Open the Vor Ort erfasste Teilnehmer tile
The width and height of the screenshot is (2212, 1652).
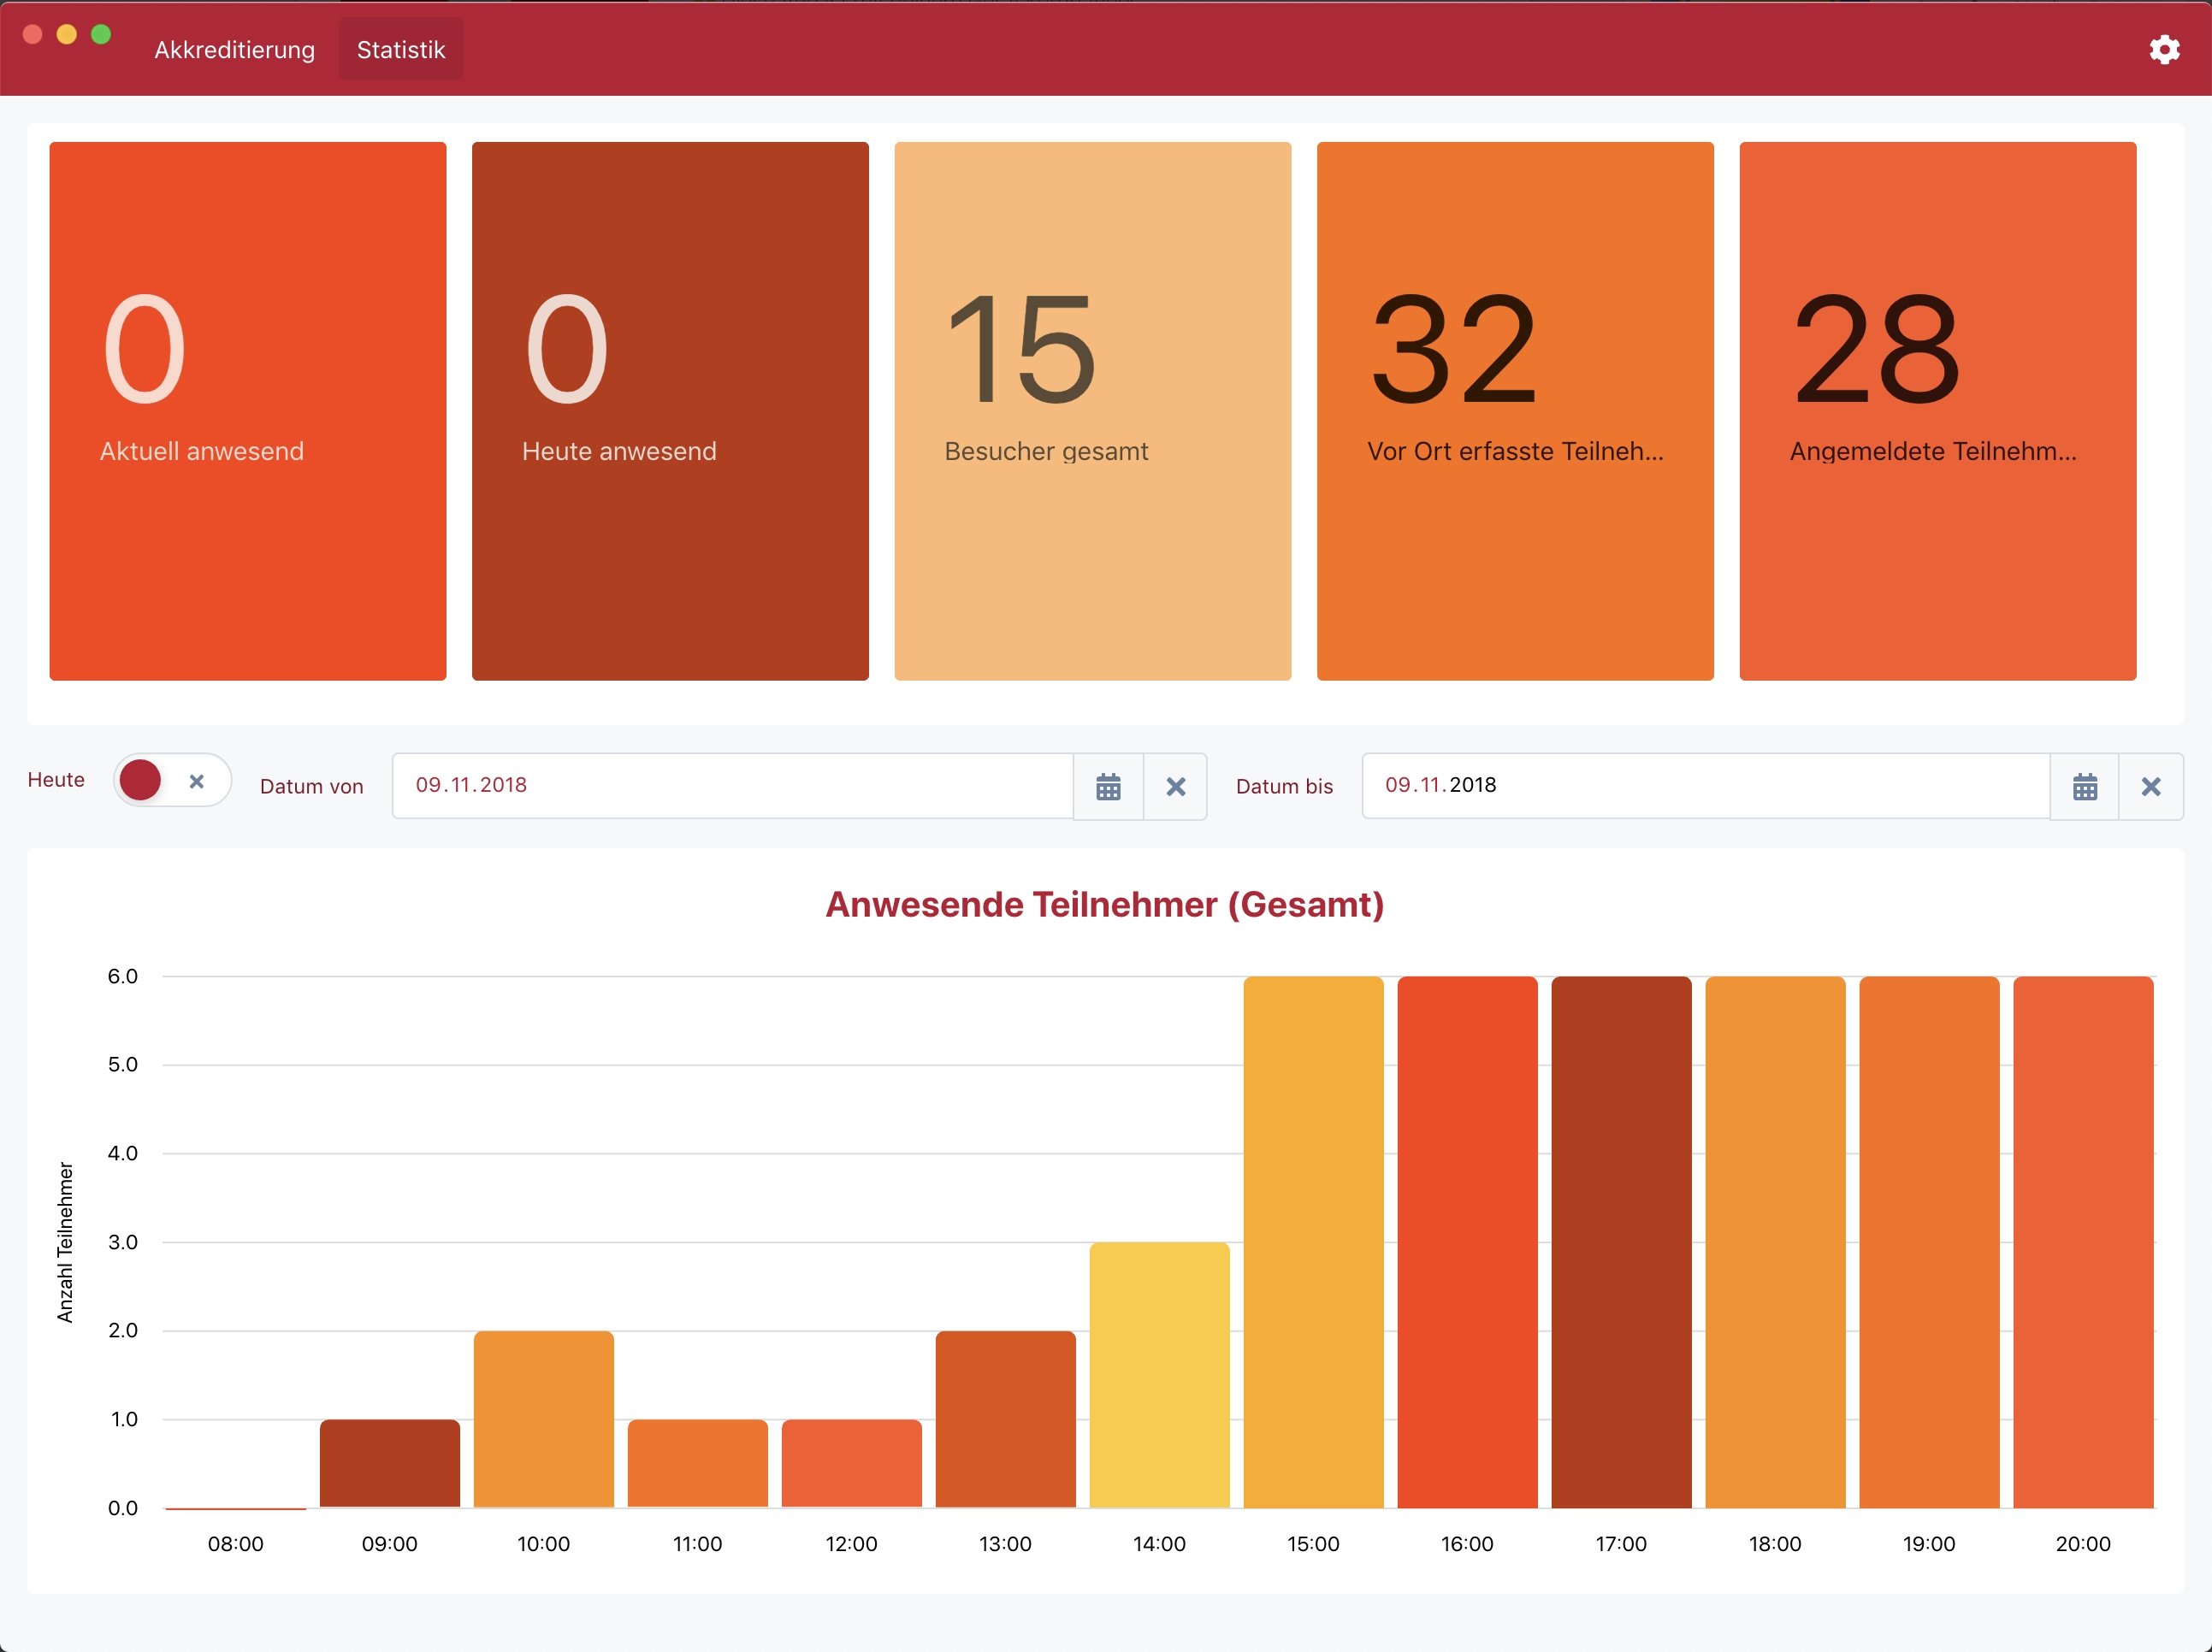(x=1515, y=410)
